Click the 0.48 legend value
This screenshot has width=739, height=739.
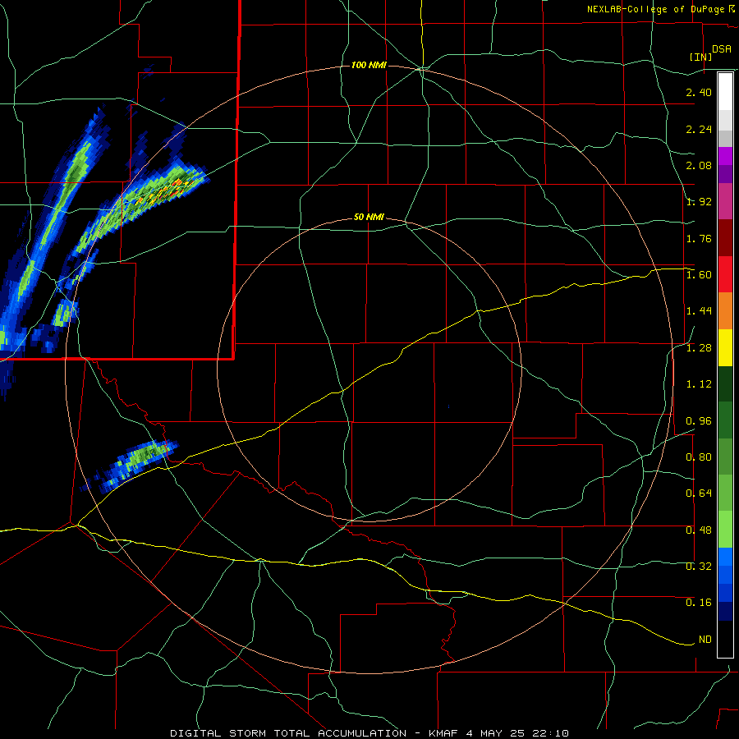(699, 530)
